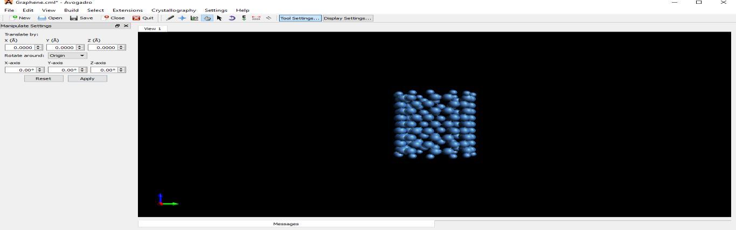Select the Selection arrow tool
The image size is (736, 230).
click(219, 18)
